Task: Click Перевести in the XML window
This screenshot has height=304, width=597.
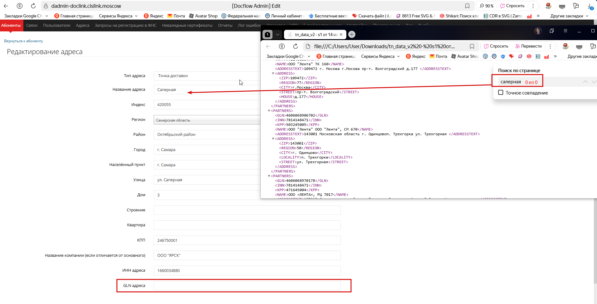Action: pos(528,46)
